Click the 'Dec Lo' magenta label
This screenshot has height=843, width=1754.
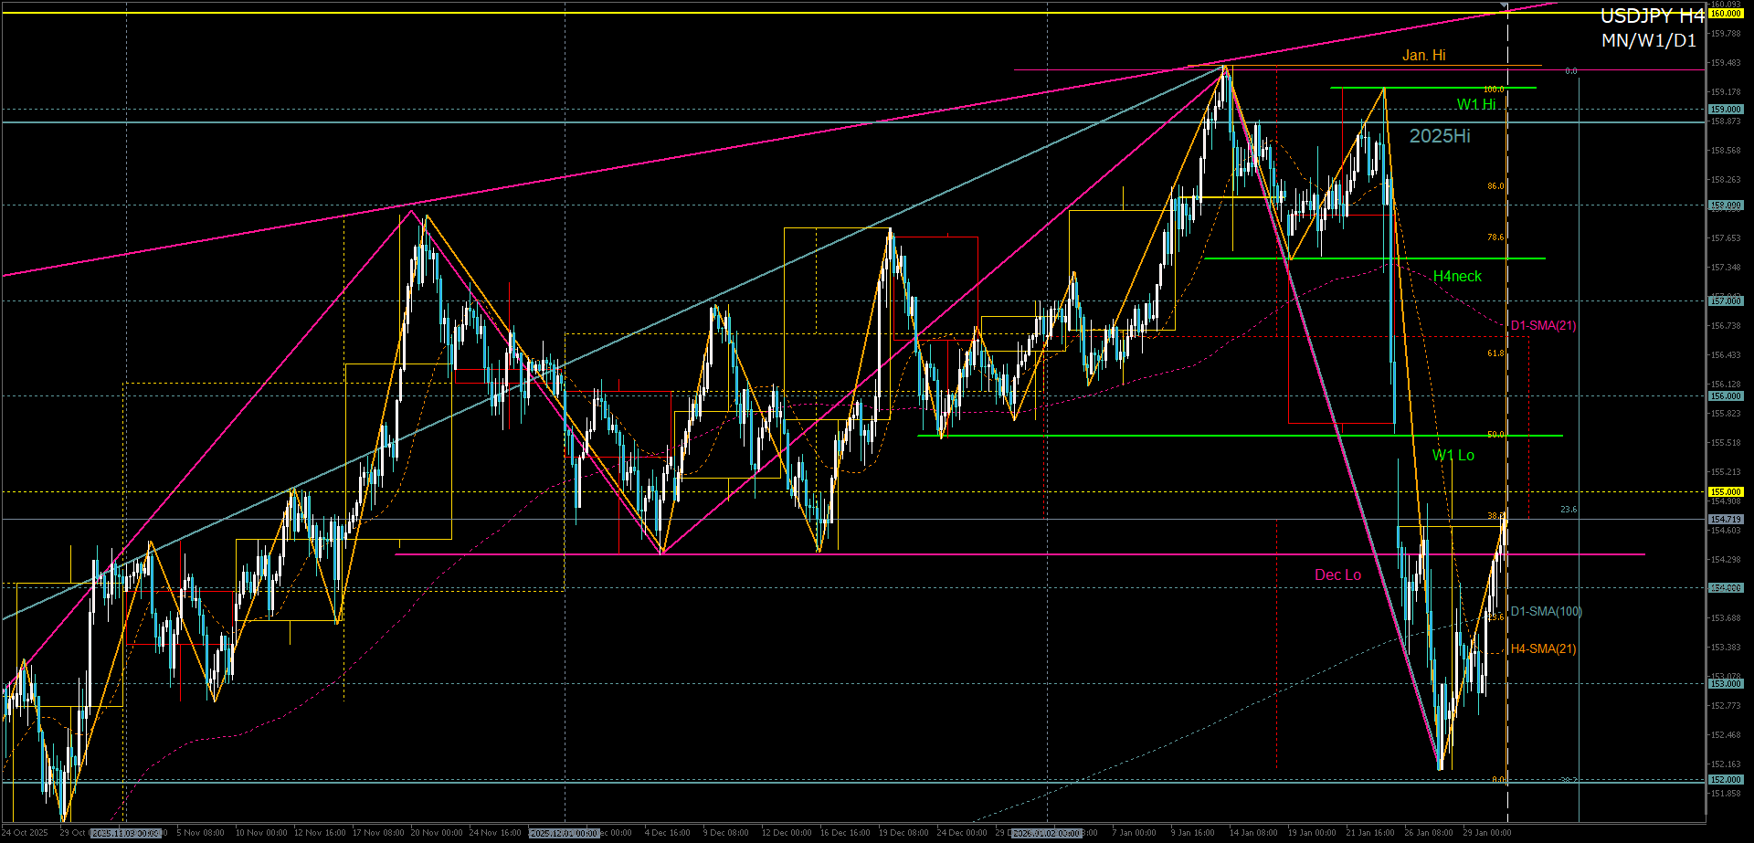[1337, 574]
